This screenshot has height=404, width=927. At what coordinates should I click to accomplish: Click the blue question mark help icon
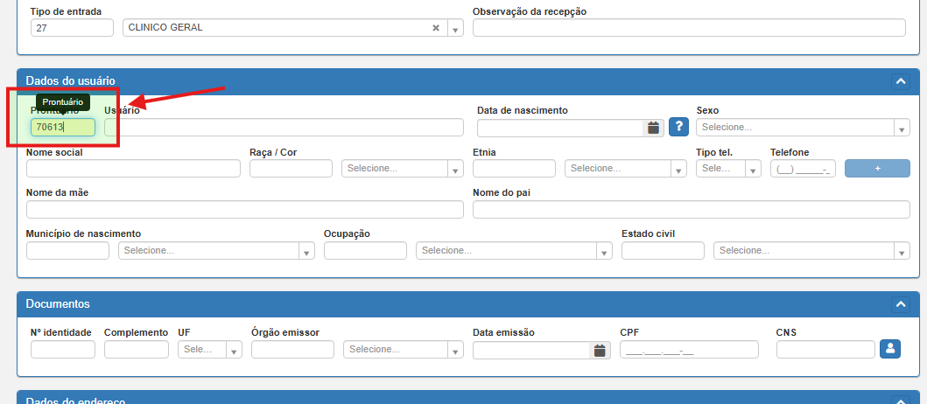coord(678,128)
